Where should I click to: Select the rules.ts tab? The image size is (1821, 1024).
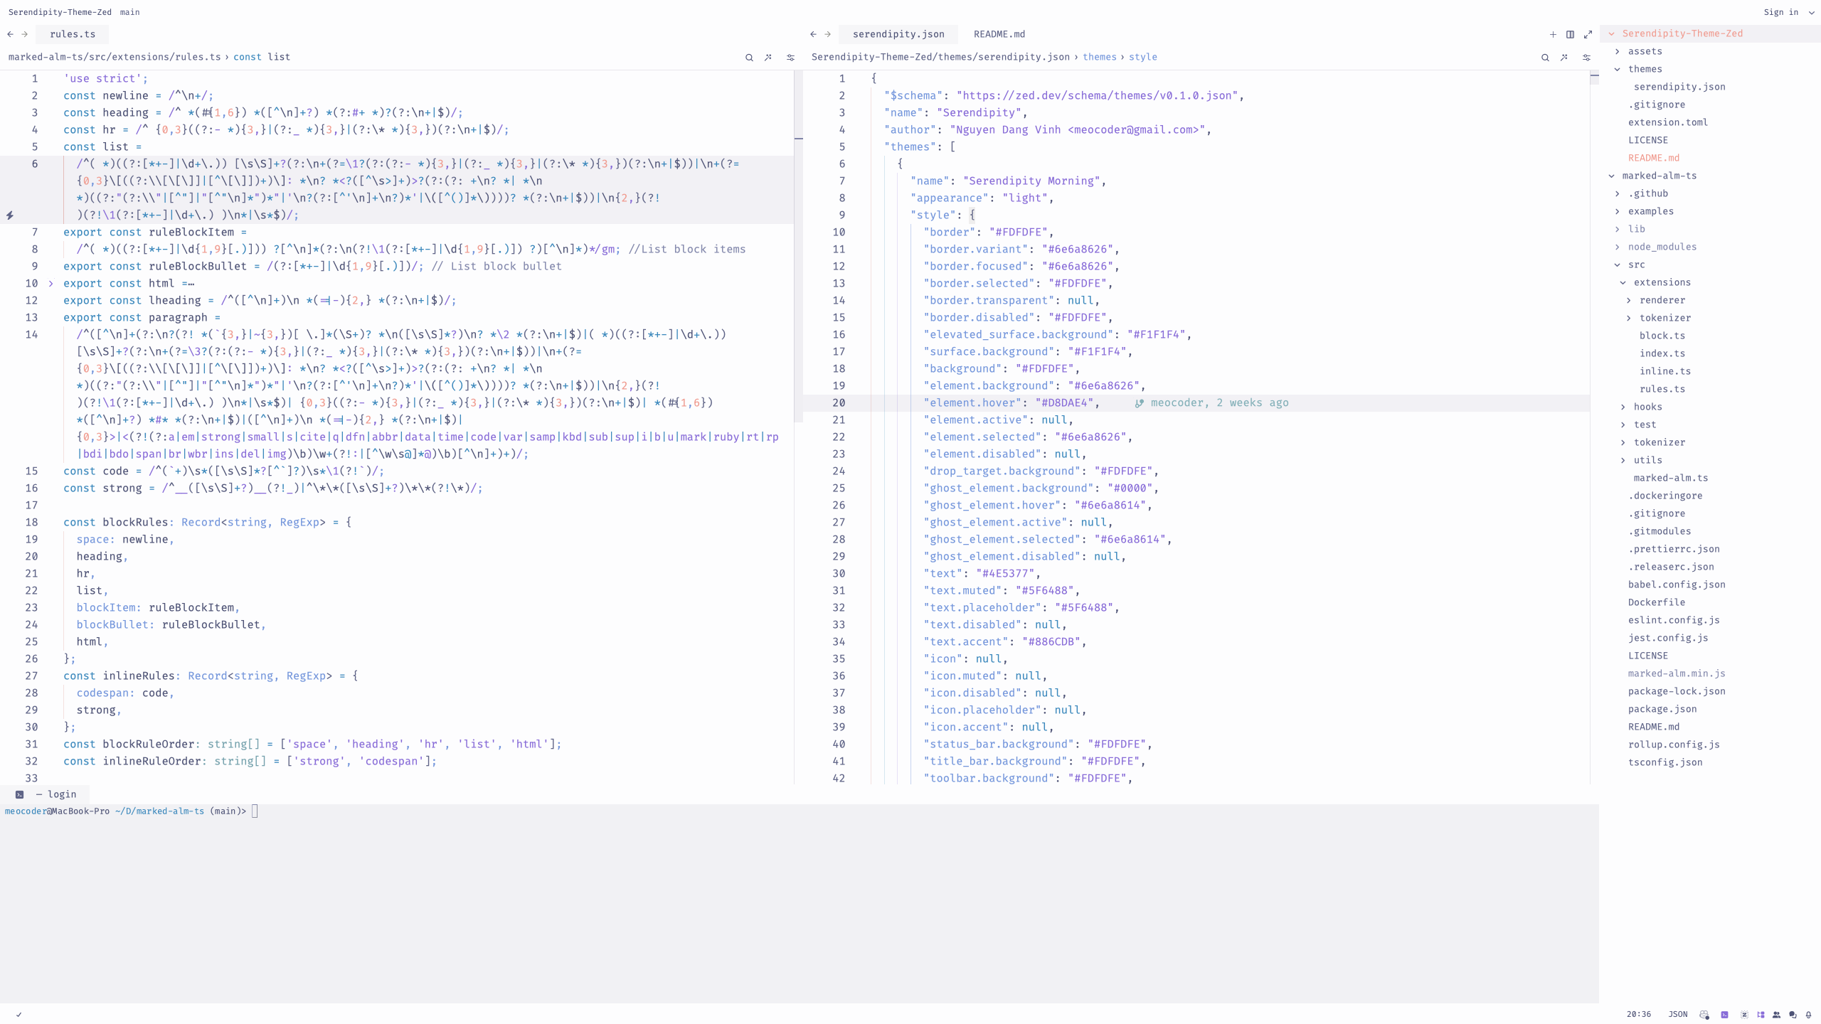(73, 34)
